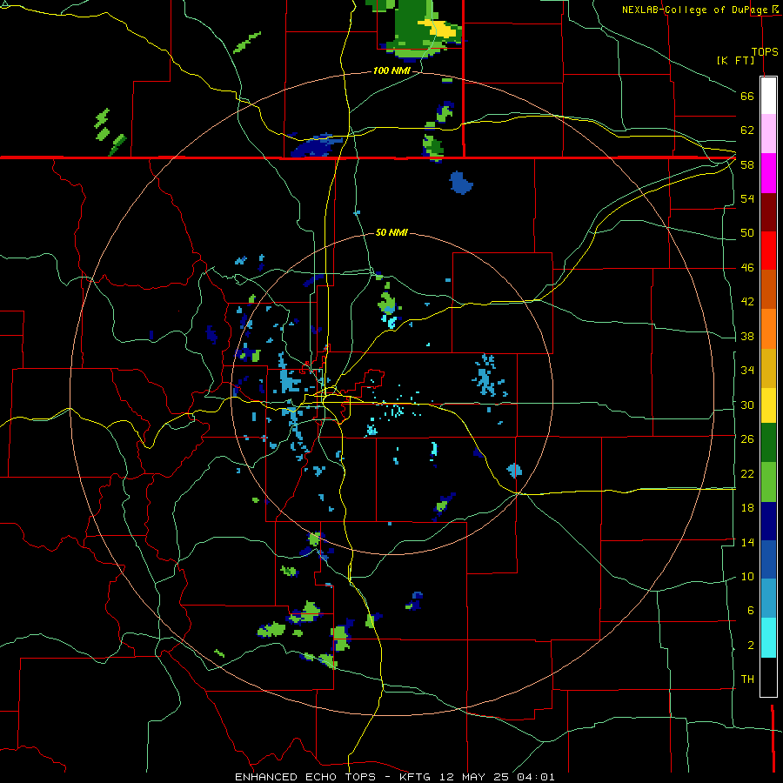Image resolution: width=783 pixels, height=783 pixels.
Task: Click the "54" legend value
Action: 747,198
